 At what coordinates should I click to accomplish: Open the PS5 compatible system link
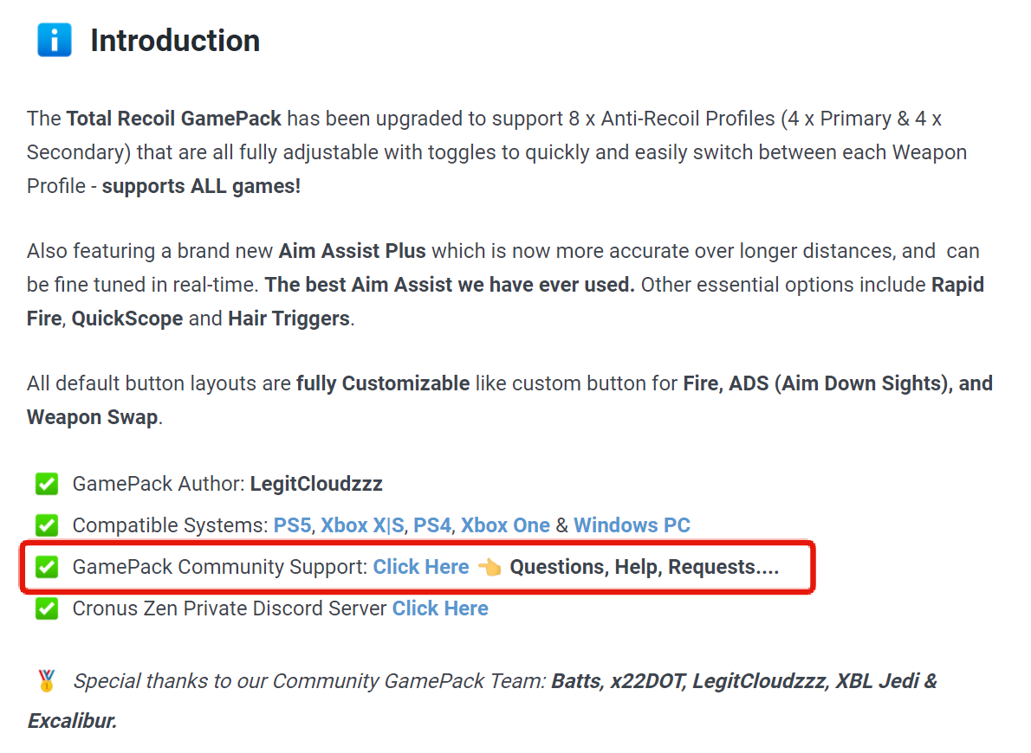click(294, 525)
